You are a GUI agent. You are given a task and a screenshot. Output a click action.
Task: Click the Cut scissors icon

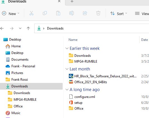click(31, 13)
